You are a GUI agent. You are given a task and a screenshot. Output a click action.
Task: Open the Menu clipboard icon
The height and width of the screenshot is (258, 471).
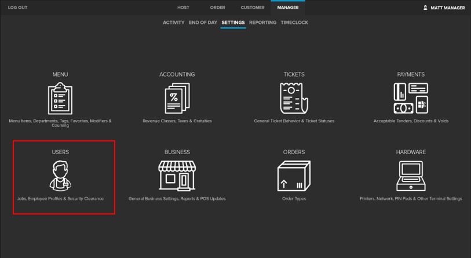pos(60,98)
